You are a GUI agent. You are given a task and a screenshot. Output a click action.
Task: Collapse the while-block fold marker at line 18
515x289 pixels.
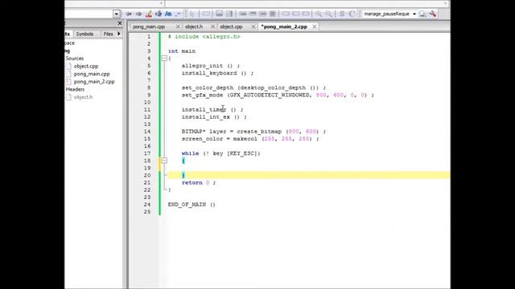(x=164, y=161)
